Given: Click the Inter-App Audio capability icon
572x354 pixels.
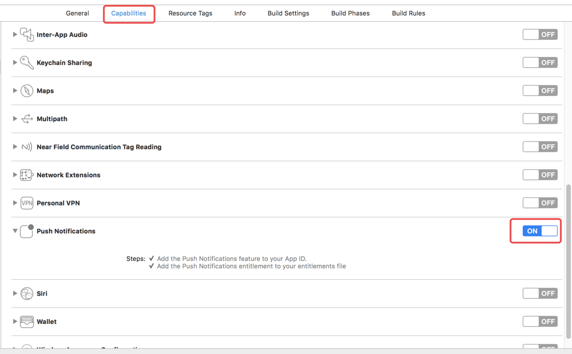Looking at the screenshot, I should pyautogui.click(x=27, y=35).
